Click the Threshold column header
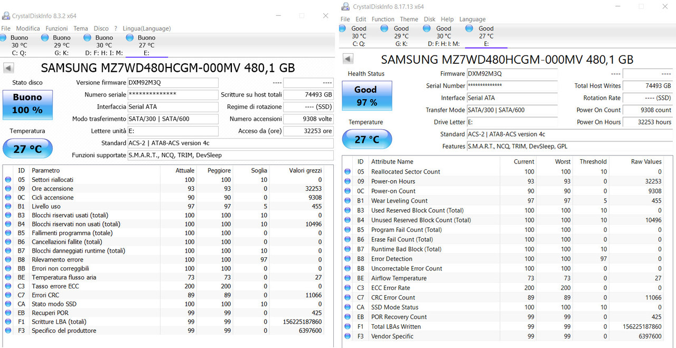 tap(593, 162)
